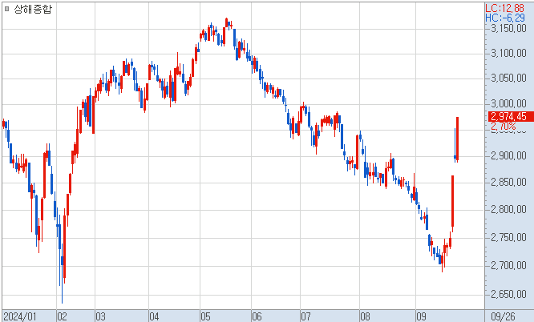The height and width of the screenshot is (322, 534).
Task: Click the 2,650.00 price axis label
Action: click(x=507, y=293)
